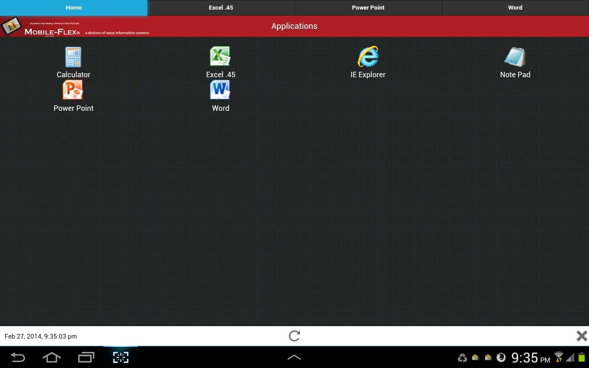The height and width of the screenshot is (368, 589).
Task: Tap the Wi-Fi status icon
Action: 559,357
